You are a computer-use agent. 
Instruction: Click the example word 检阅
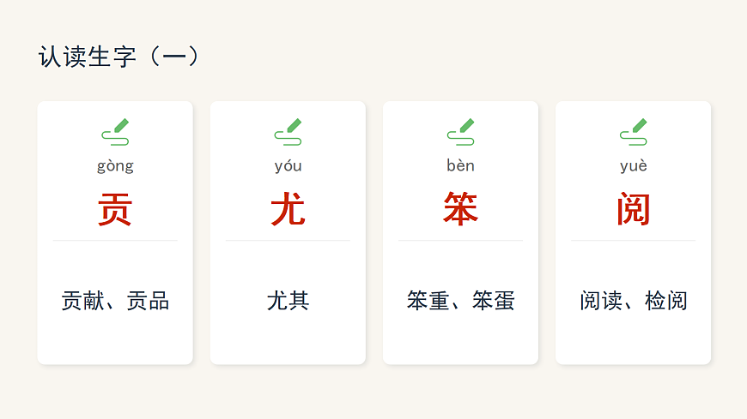[x=665, y=301]
